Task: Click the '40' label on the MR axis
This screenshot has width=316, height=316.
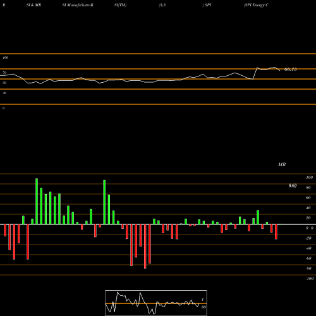Action: [x=308, y=208]
